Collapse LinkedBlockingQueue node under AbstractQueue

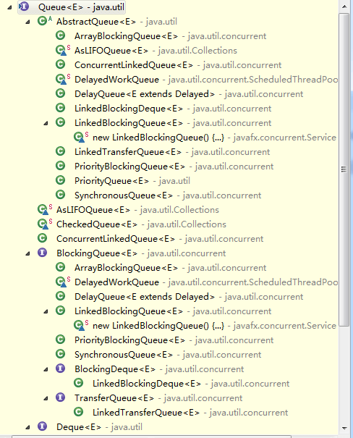tap(46, 123)
